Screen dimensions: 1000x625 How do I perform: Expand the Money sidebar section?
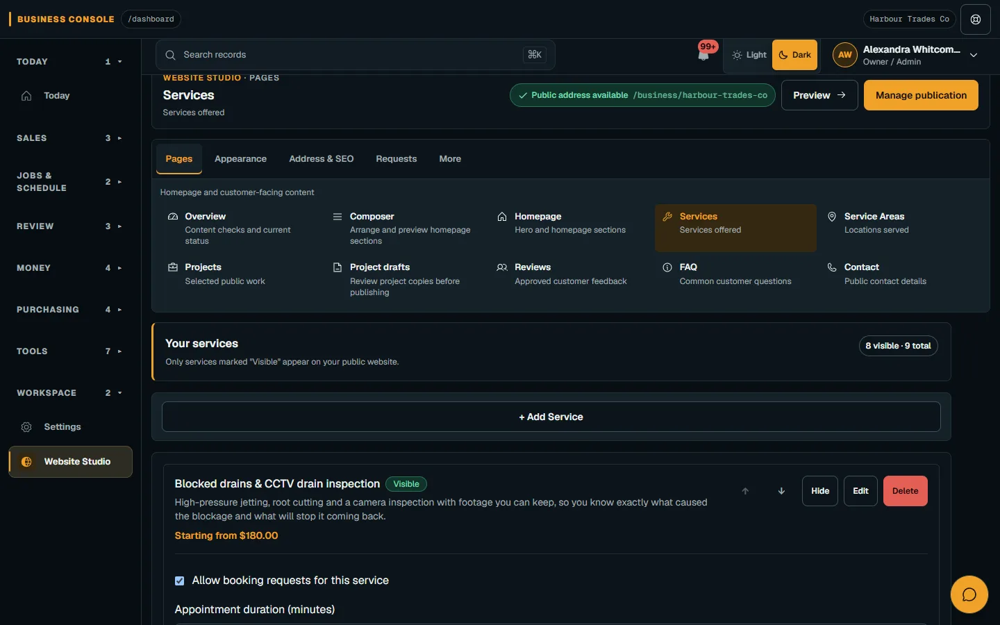click(x=69, y=268)
